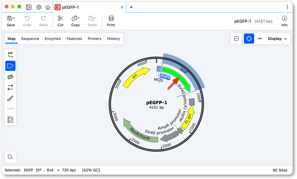Open search with magnifier icon
Viewport: 297px width, 179px height.
tap(10, 157)
